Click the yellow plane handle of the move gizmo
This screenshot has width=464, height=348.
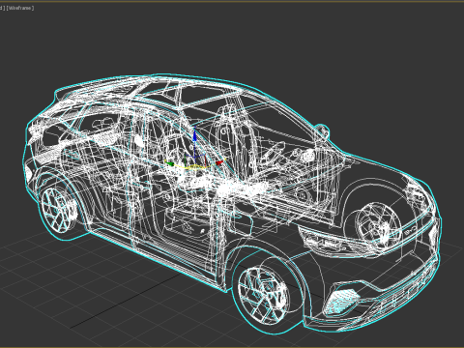(x=194, y=167)
